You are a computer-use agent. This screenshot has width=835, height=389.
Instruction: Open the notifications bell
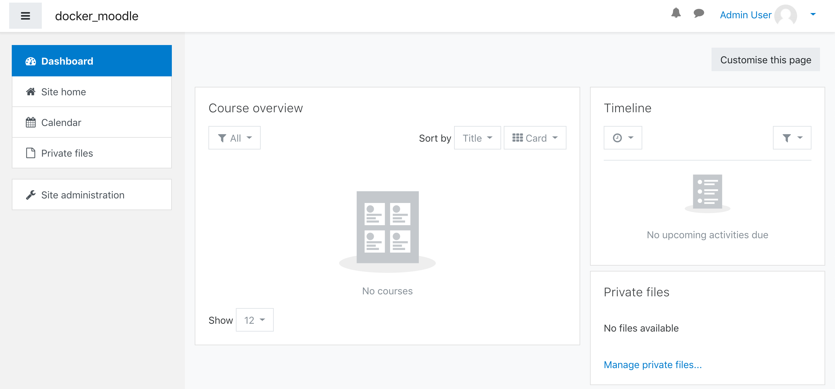click(x=676, y=13)
